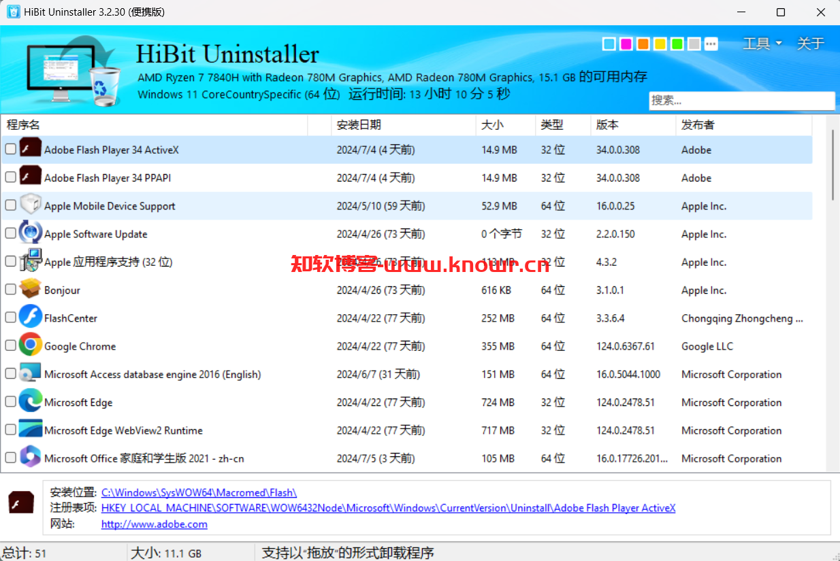
Task: Sort by the 发布者 column header
Action: point(744,125)
